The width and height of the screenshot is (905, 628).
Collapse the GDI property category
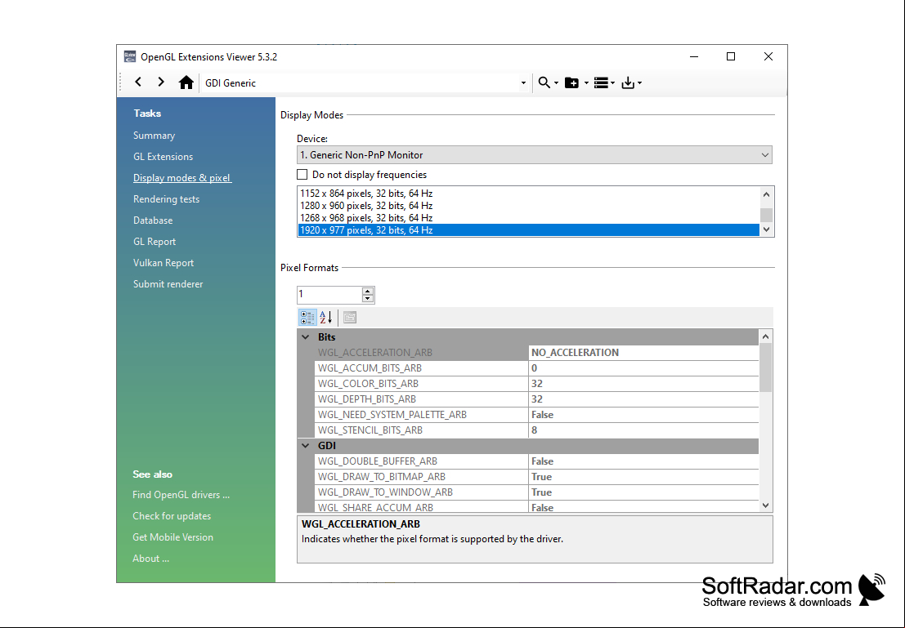pyautogui.click(x=306, y=446)
